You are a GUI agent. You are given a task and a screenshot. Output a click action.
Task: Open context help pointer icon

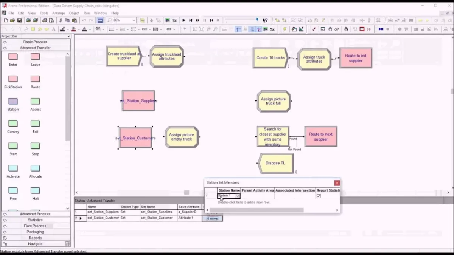pos(265,20)
